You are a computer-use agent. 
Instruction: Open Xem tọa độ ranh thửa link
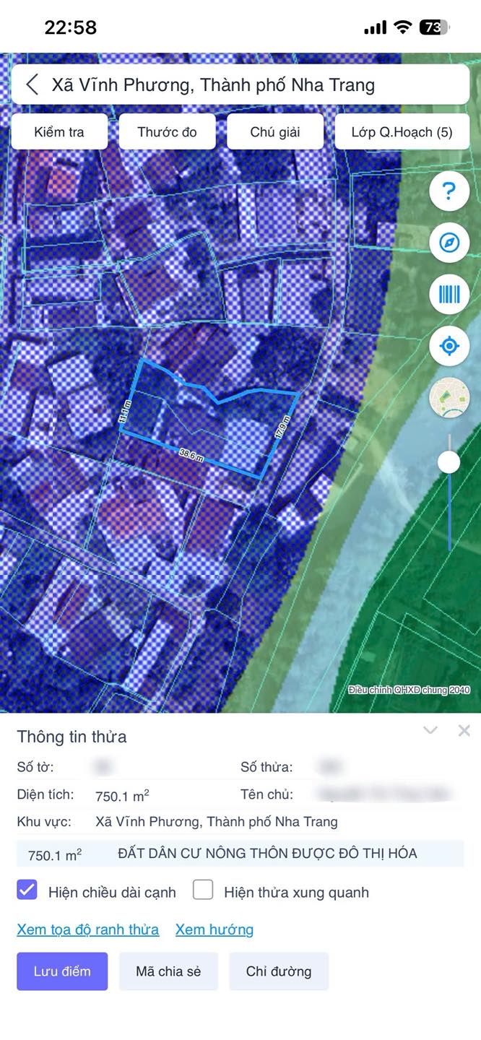[88, 929]
